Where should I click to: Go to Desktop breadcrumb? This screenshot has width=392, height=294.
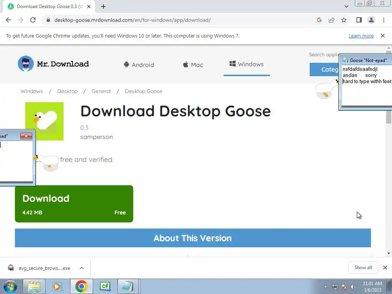tap(67, 91)
